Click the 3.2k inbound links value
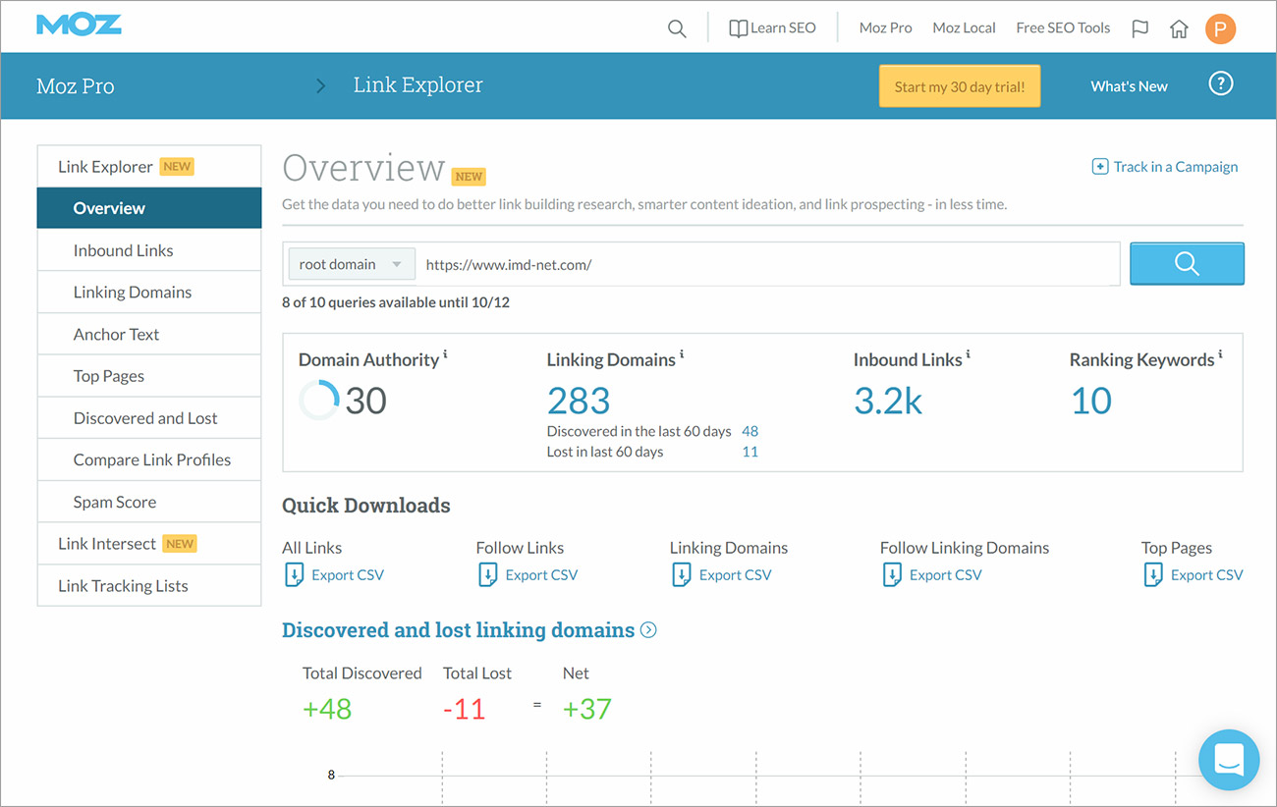Image resolution: width=1277 pixels, height=807 pixels. (888, 401)
